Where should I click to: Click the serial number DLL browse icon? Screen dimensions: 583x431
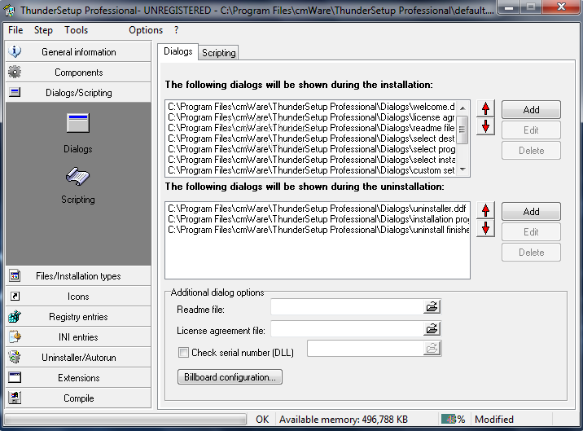point(432,349)
